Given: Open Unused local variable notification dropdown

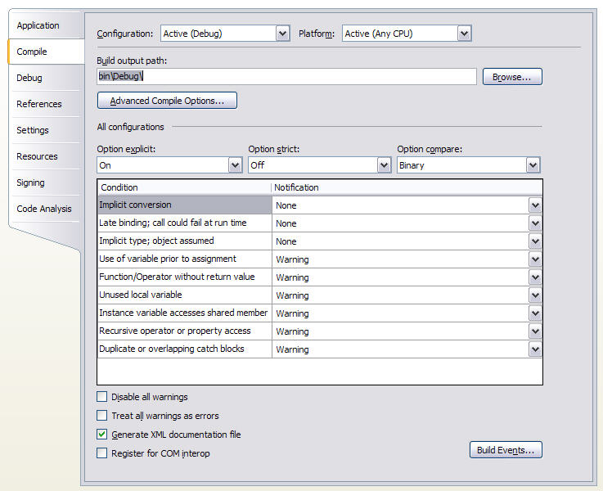Looking at the screenshot, I should 535,295.
